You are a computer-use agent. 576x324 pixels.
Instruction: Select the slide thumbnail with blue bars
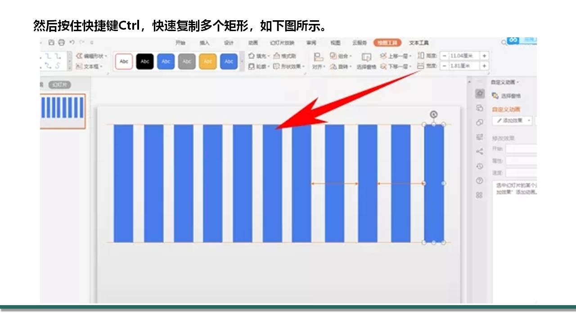pos(63,111)
